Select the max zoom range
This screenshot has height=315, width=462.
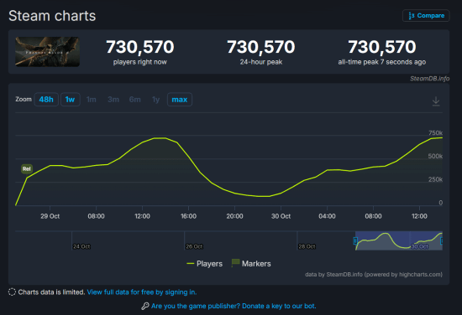(180, 100)
